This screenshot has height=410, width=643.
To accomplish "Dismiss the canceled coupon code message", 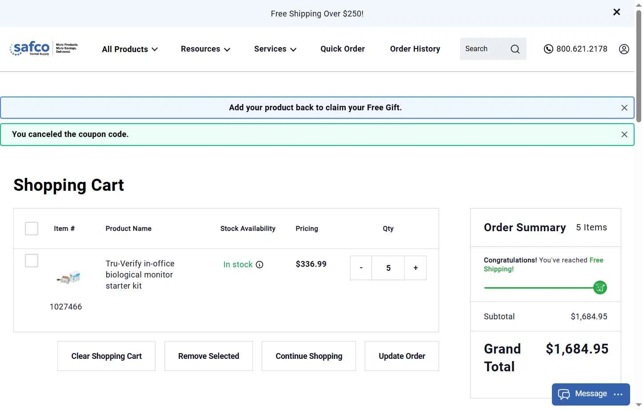I will point(624,134).
